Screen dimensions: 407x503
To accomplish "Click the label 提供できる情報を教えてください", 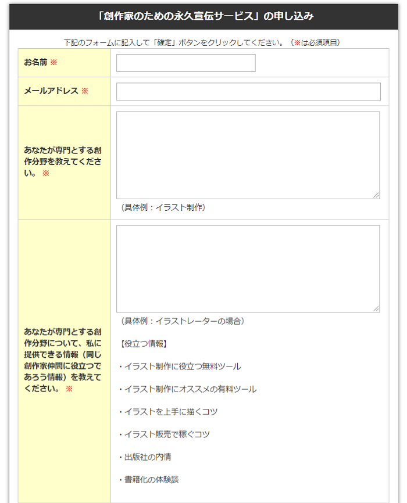I will click(x=63, y=360).
